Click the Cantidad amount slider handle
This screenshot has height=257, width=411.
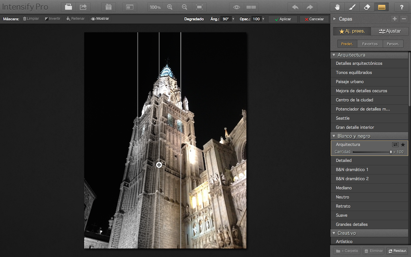click(391, 152)
